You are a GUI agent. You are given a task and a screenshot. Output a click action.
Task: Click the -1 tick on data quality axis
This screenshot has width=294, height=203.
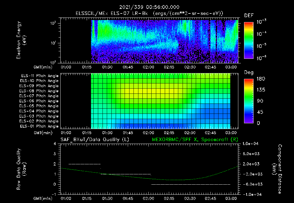tap(54, 194)
